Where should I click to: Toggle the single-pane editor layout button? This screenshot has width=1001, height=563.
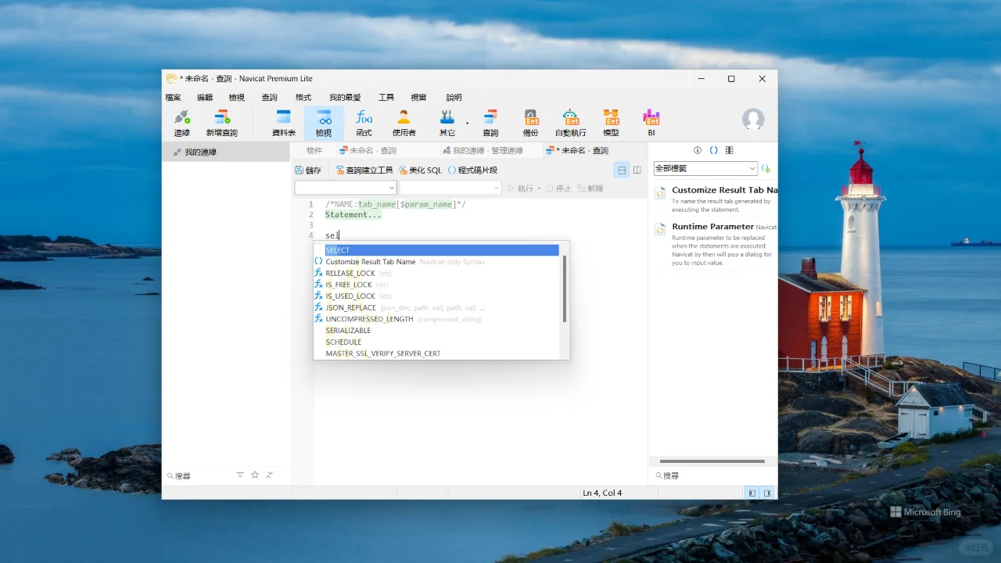click(x=622, y=170)
